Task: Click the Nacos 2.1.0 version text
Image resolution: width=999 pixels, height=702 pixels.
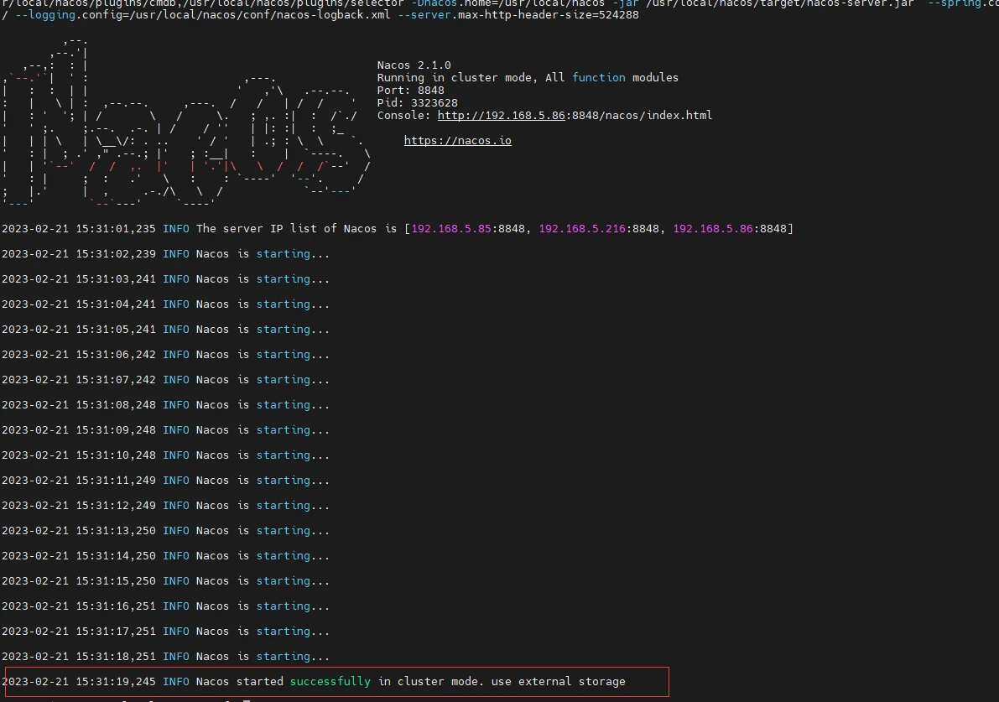Action: pos(414,65)
